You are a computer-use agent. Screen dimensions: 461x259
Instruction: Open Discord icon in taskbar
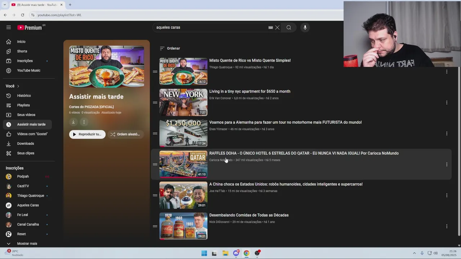click(236, 253)
